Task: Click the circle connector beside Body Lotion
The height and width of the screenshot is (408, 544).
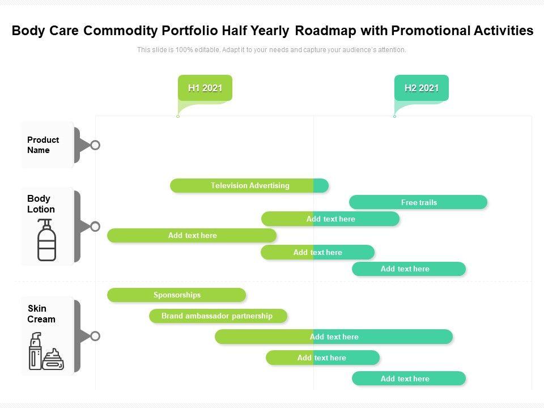Action: click(95, 227)
